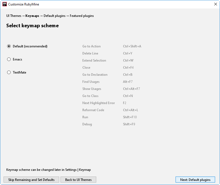
Task: Click the Ctrl+Alt+L shortcut text
Action: (x=131, y=110)
